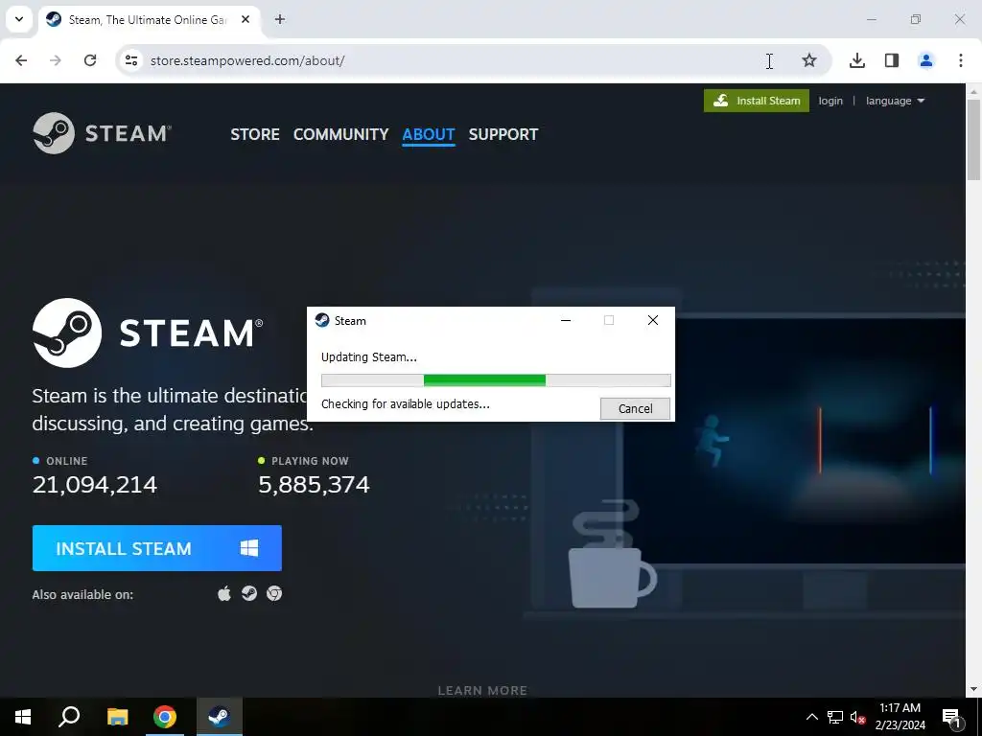982x736 pixels.
Task: Reload the page with the refresh icon
Action: click(x=90, y=60)
